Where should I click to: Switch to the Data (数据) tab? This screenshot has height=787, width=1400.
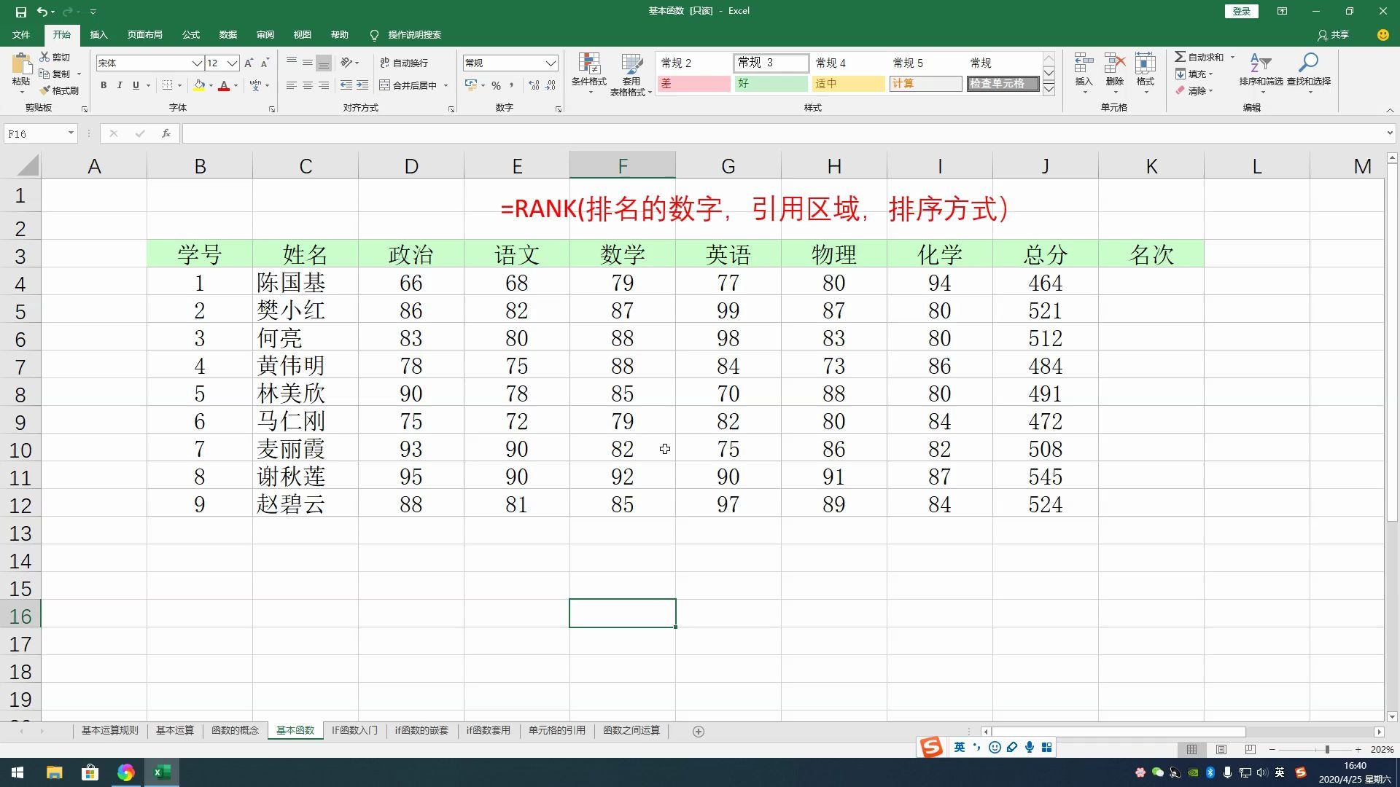pos(228,34)
